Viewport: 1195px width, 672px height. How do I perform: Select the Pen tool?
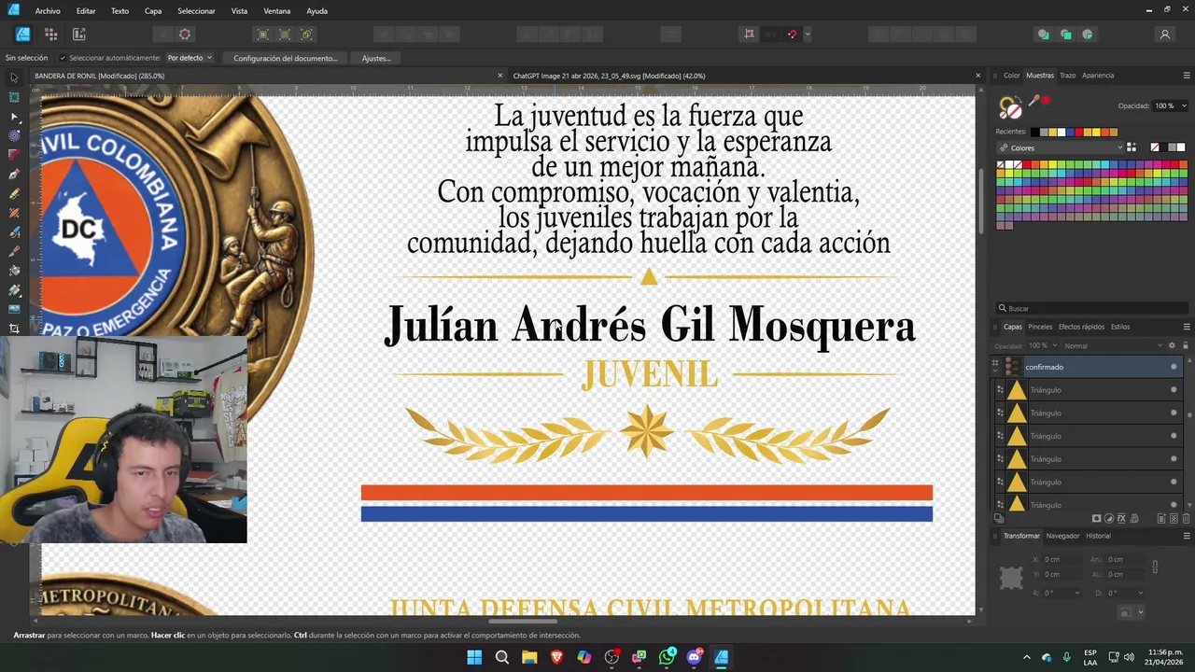[x=14, y=175]
